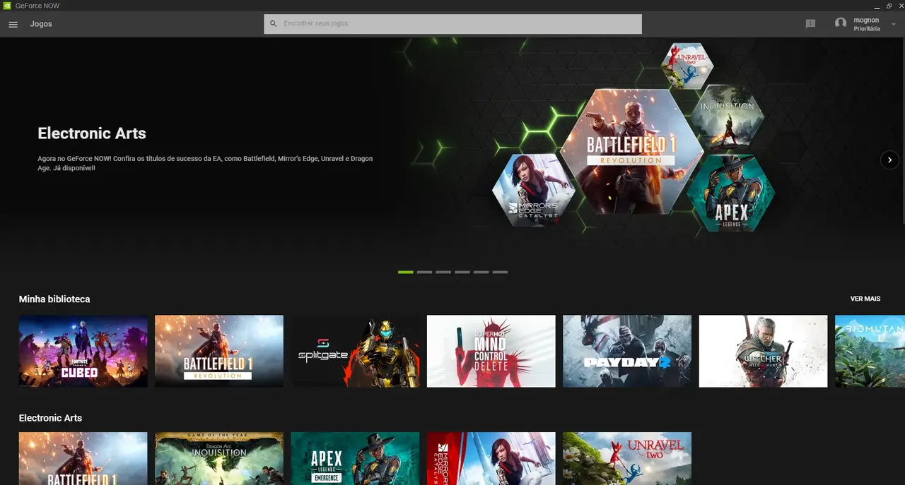The width and height of the screenshot is (905, 485).
Task: Open the Payday 2 game tile
Action: [x=627, y=351]
